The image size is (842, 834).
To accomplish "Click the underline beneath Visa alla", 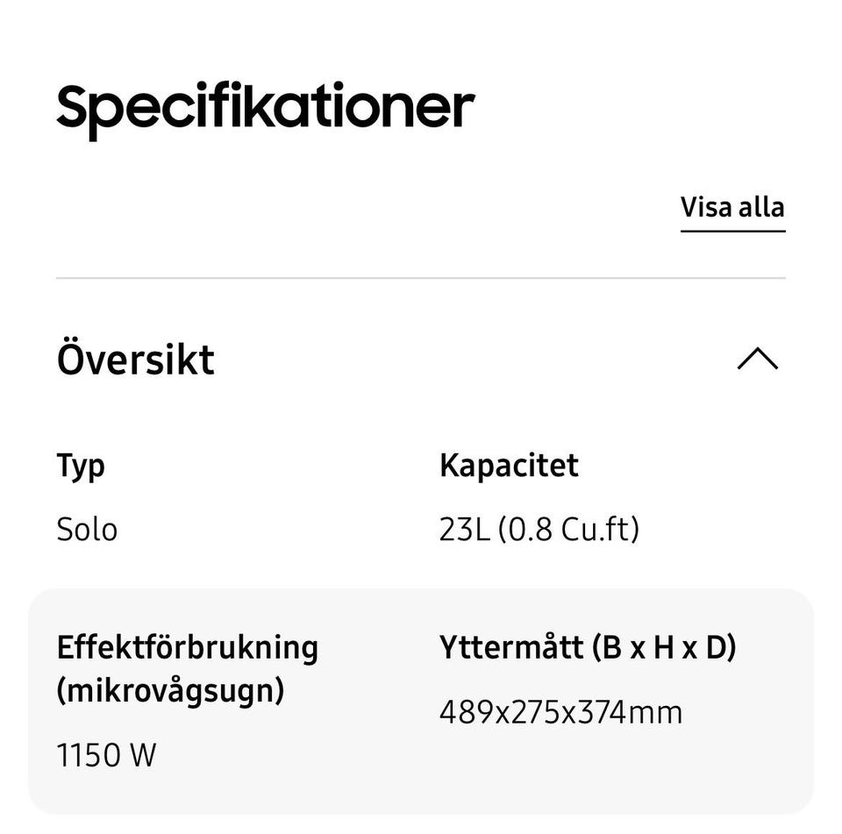I will point(732,231).
